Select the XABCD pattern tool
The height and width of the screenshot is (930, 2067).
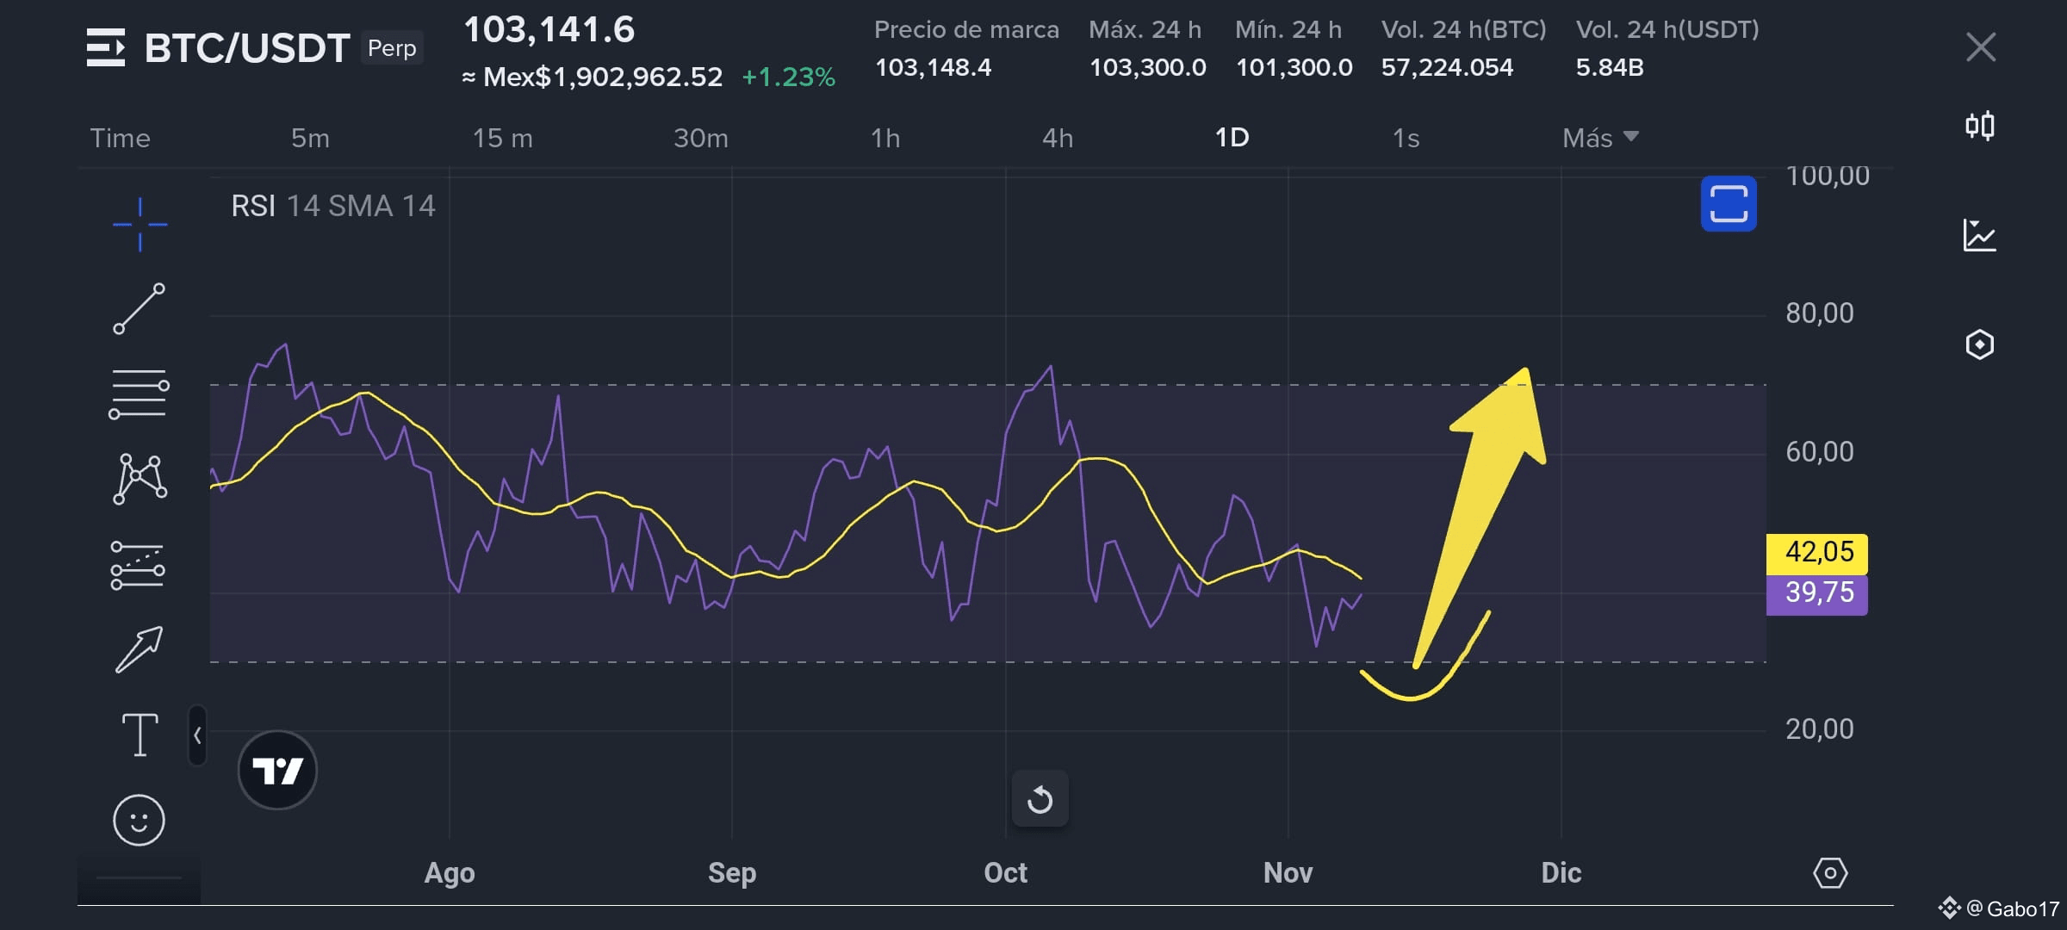point(140,479)
